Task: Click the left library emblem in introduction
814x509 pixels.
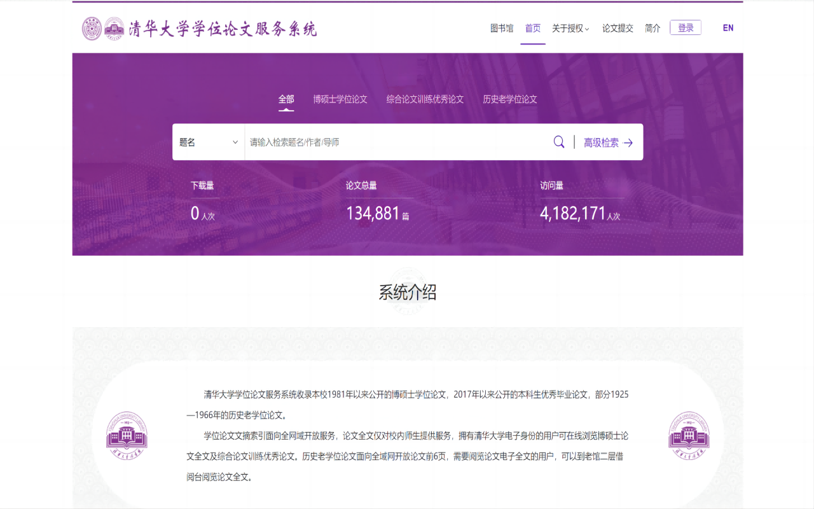Action: [x=127, y=436]
